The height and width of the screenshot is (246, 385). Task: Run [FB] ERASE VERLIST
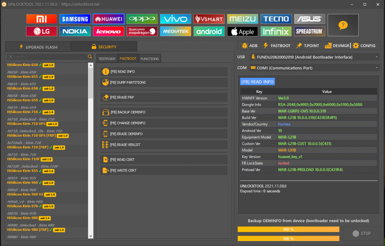(x=164, y=145)
